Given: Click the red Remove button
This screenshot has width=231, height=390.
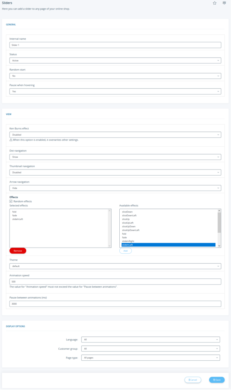Looking at the screenshot, I should click(18, 251).
